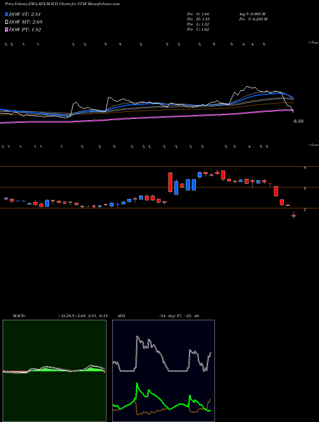Click the 'Pre H: 1.85' value
This screenshot has height=422, width=319.
click(198, 19)
